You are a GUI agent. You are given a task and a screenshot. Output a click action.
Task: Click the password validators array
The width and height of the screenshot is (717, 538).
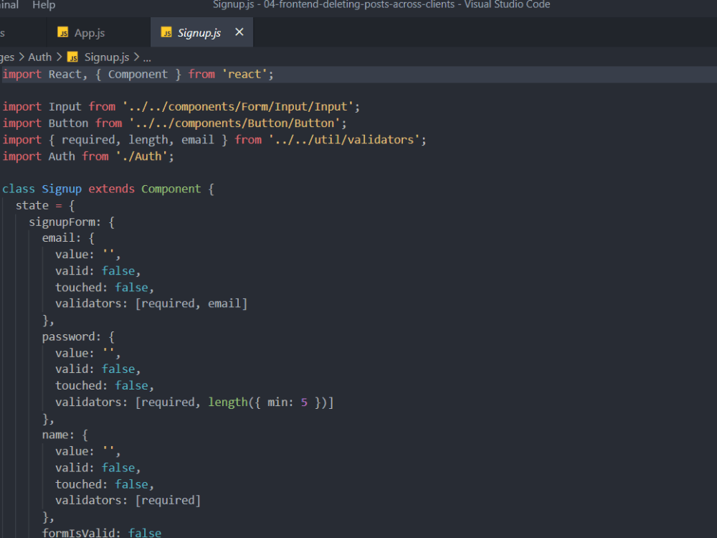point(234,402)
